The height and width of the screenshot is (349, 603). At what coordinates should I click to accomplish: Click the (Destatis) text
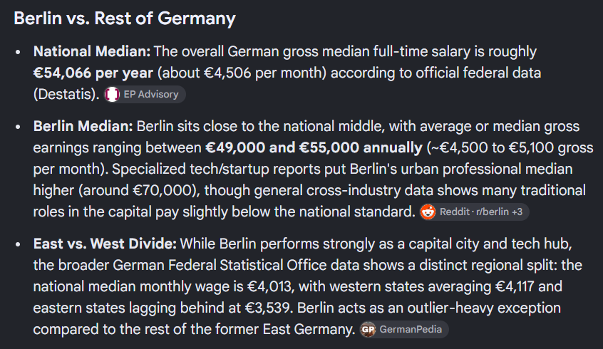[x=66, y=95]
